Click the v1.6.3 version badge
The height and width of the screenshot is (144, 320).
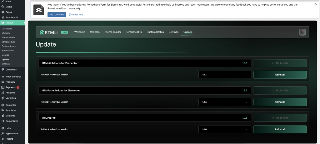64,32
